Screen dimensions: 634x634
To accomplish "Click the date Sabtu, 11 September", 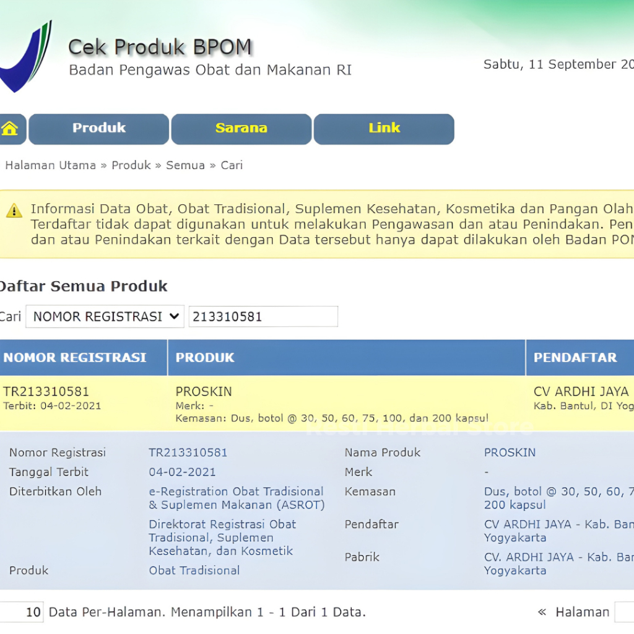I will click(559, 64).
